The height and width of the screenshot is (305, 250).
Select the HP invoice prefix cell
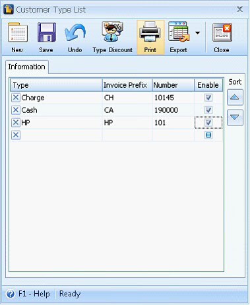[127, 123]
